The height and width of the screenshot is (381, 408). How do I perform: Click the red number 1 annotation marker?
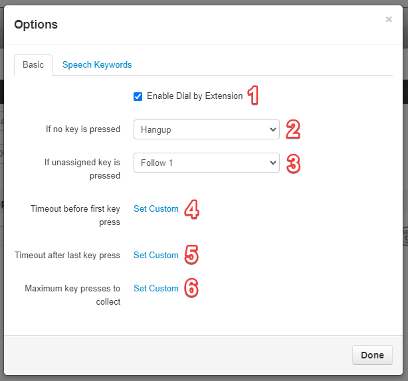(x=253, y=96)
